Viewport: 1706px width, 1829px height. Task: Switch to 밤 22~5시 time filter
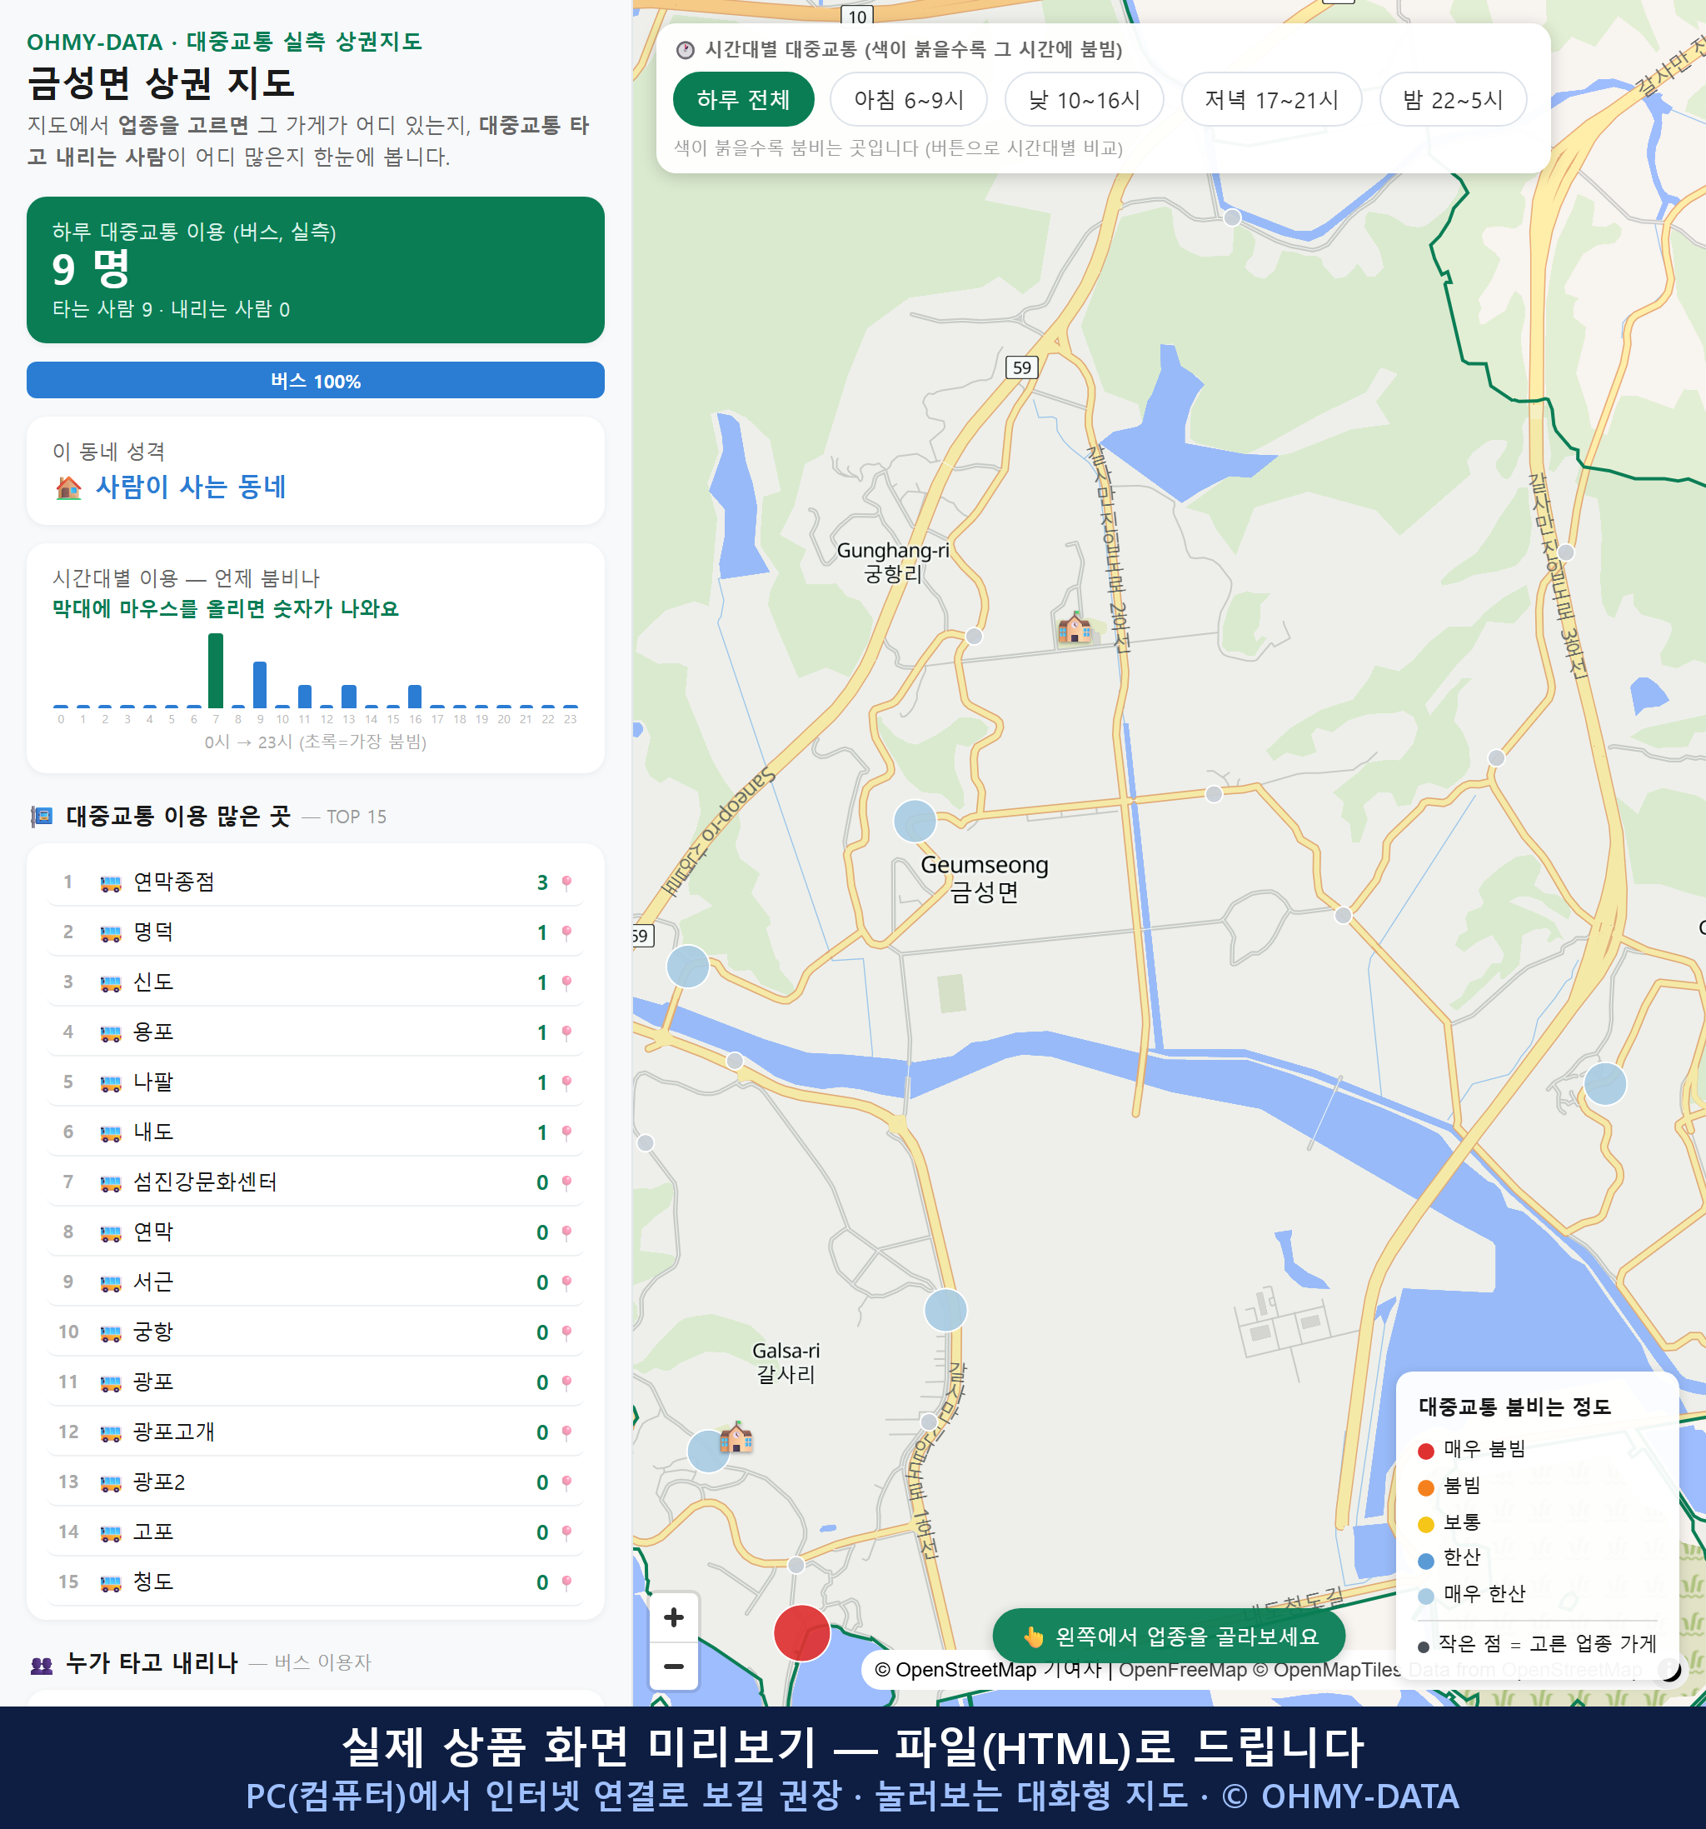coord(1453,99)
